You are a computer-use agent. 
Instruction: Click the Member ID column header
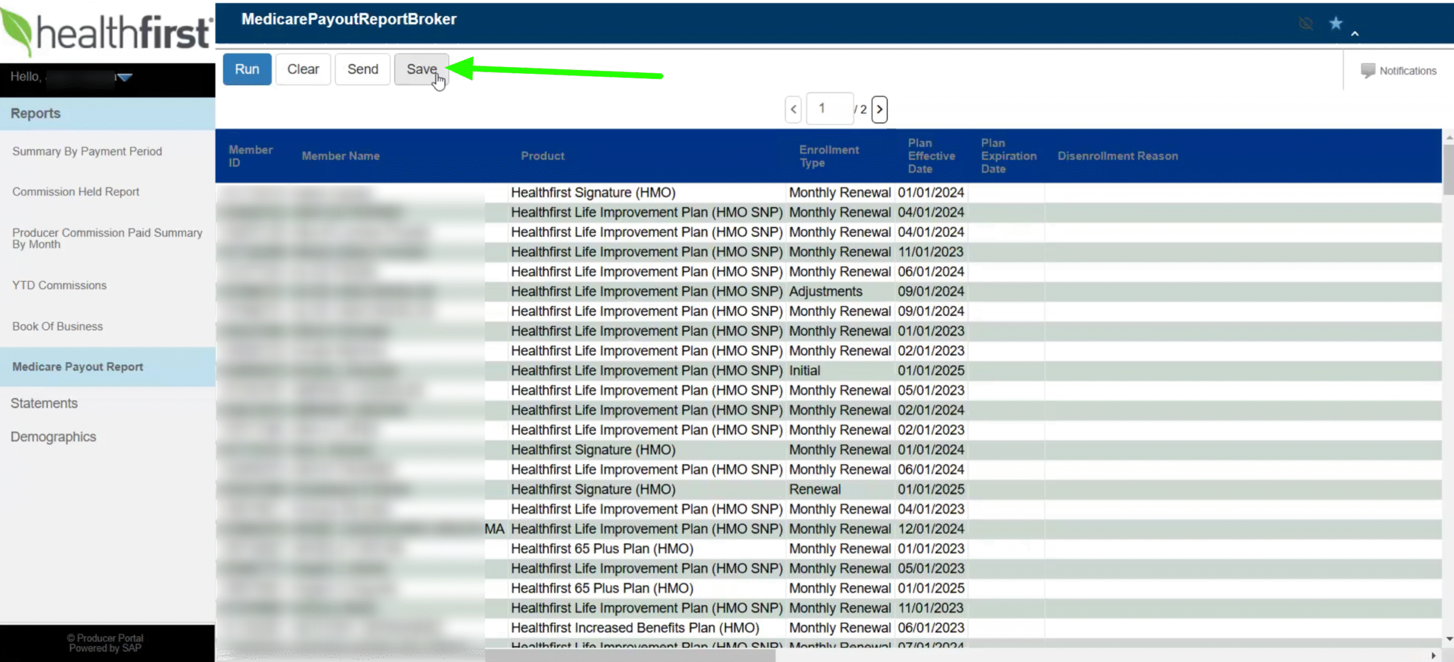coord(250,156)
